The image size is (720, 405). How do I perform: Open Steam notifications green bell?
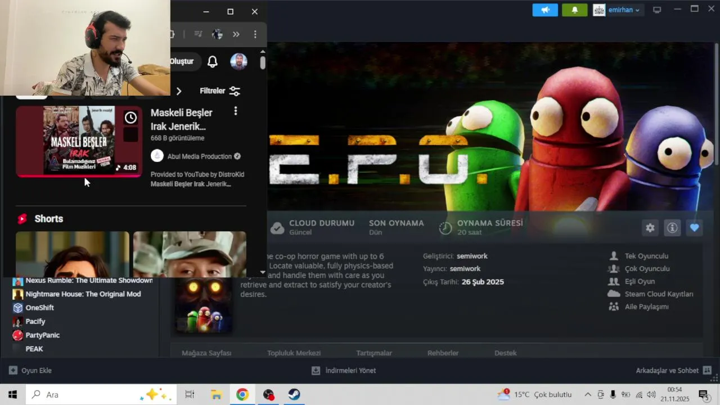point(574,10)
